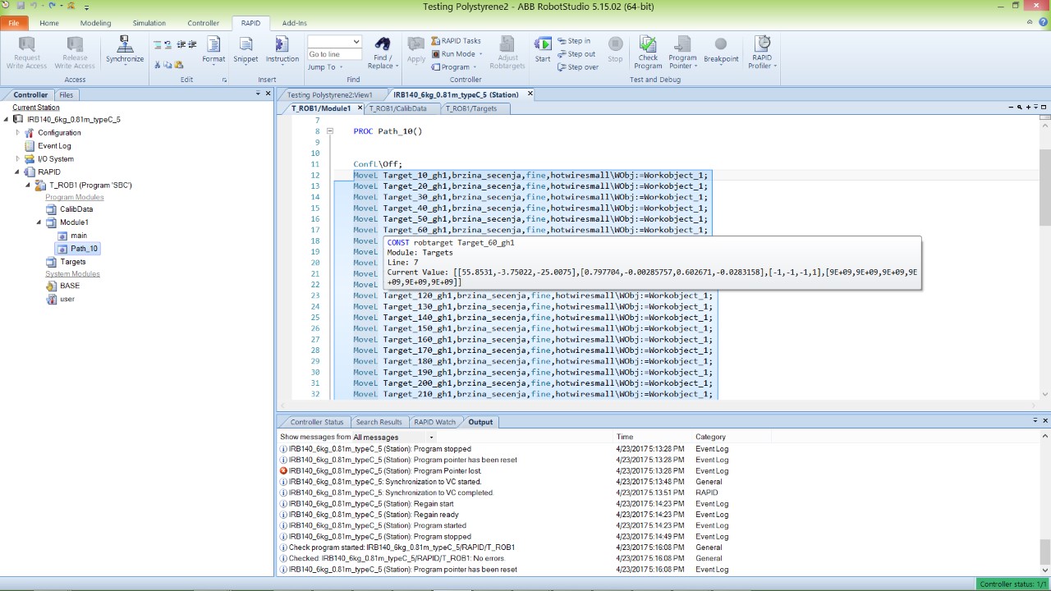Toggle a Breakpoint via the ribbon
Viewport: 1051px width, 591px height.
721,49
